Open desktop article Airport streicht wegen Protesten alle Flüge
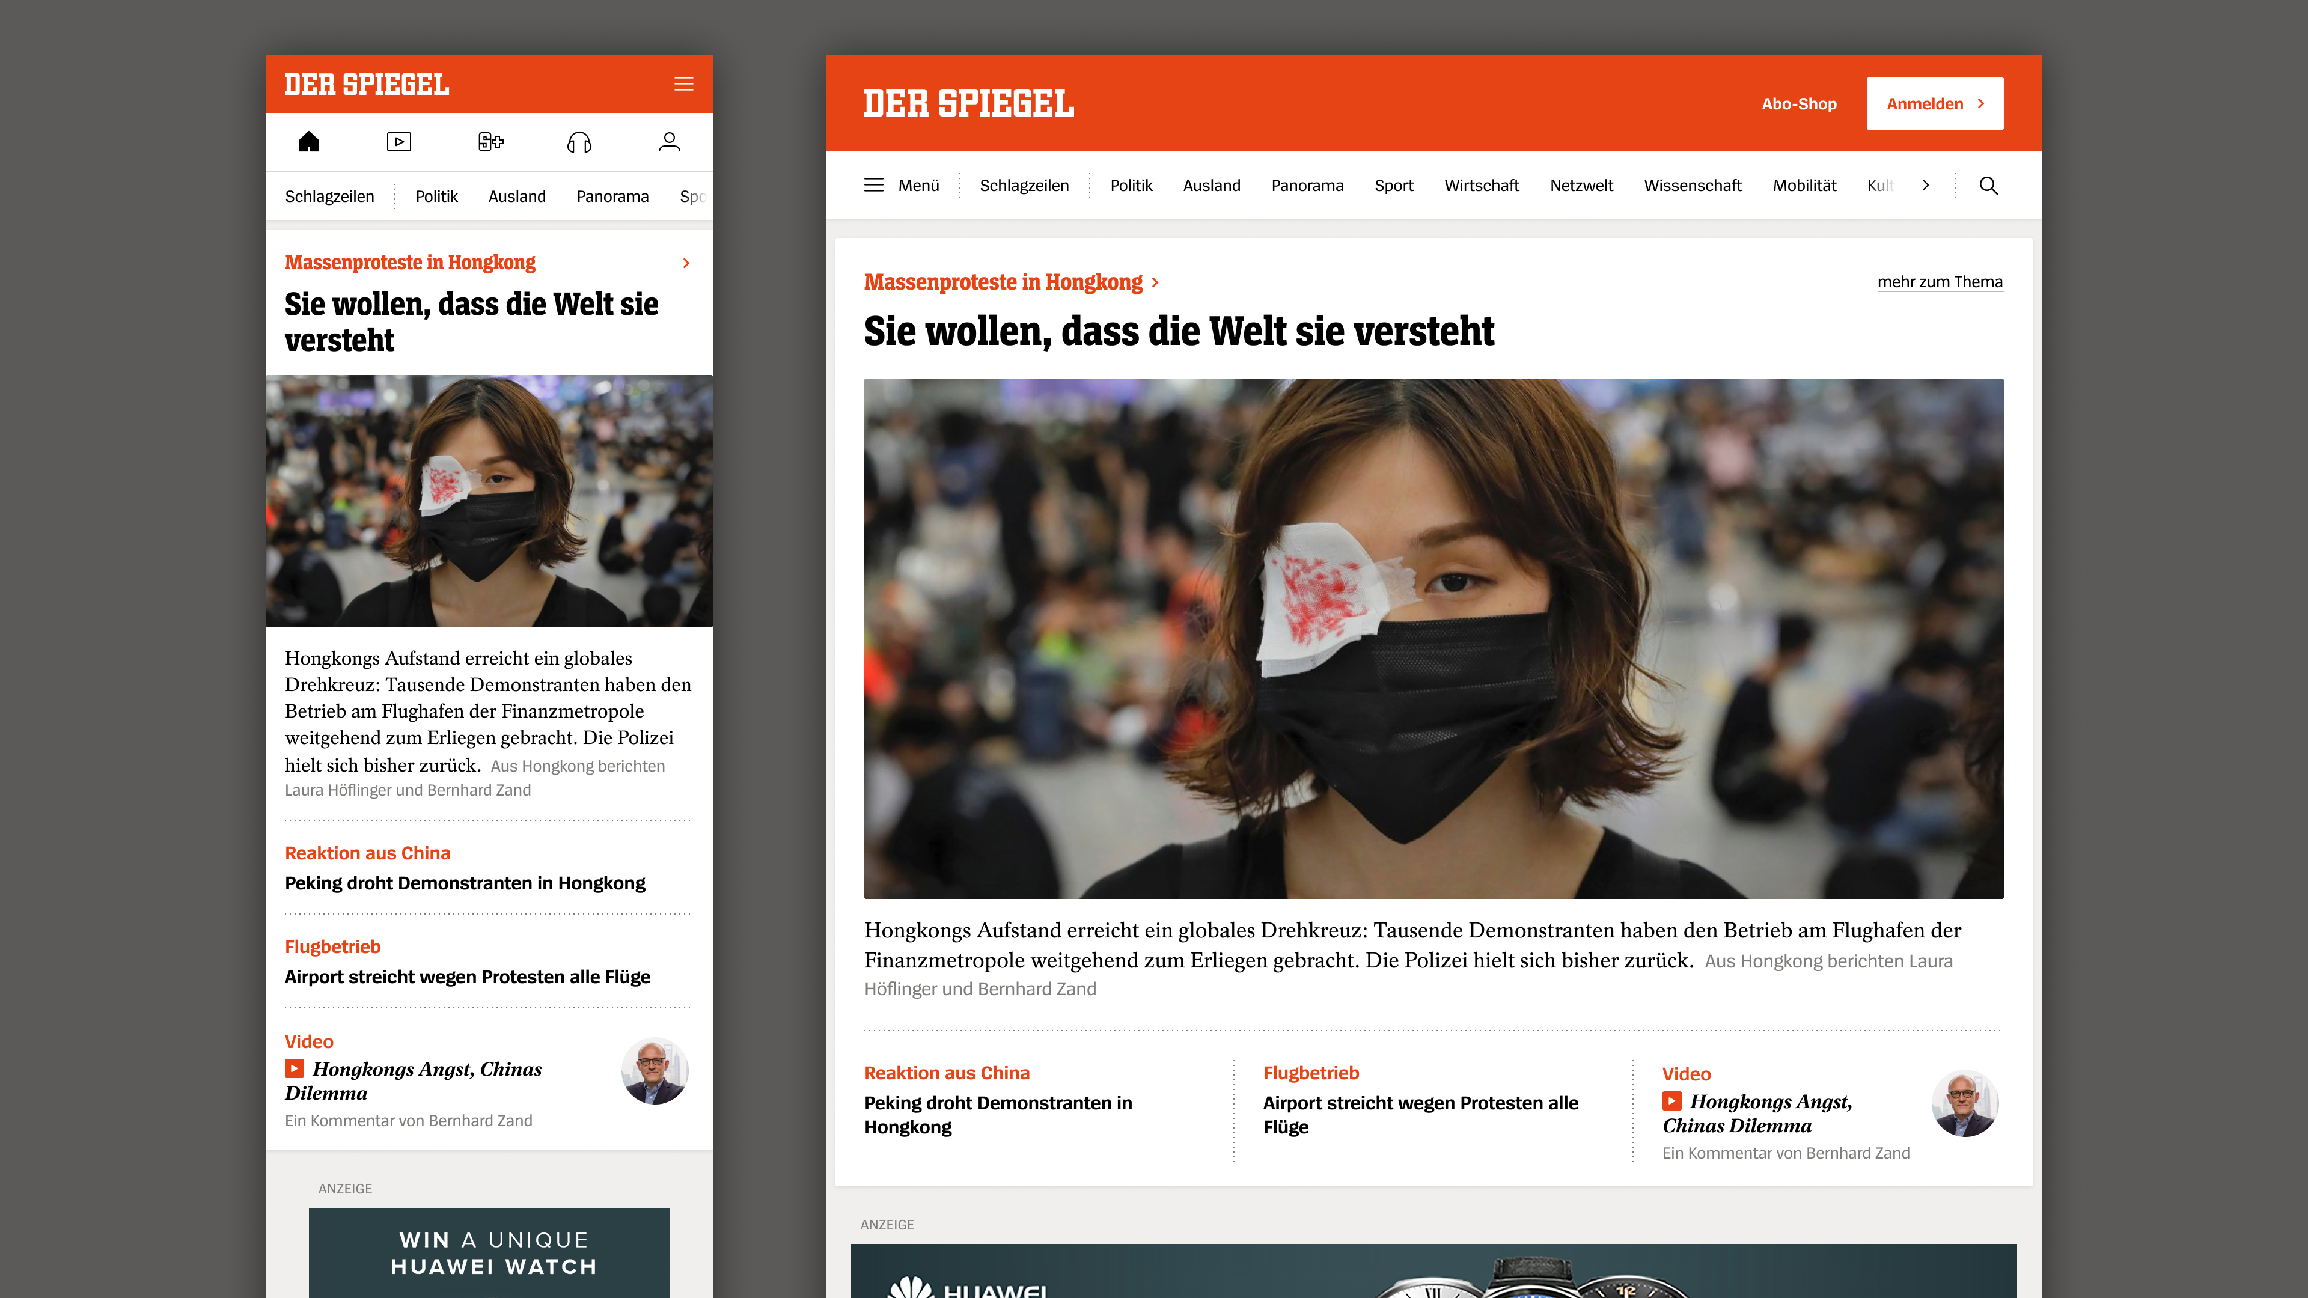Image resolution: width=2308 pixels, height=1298 pixels. tap(1420, 1114)
